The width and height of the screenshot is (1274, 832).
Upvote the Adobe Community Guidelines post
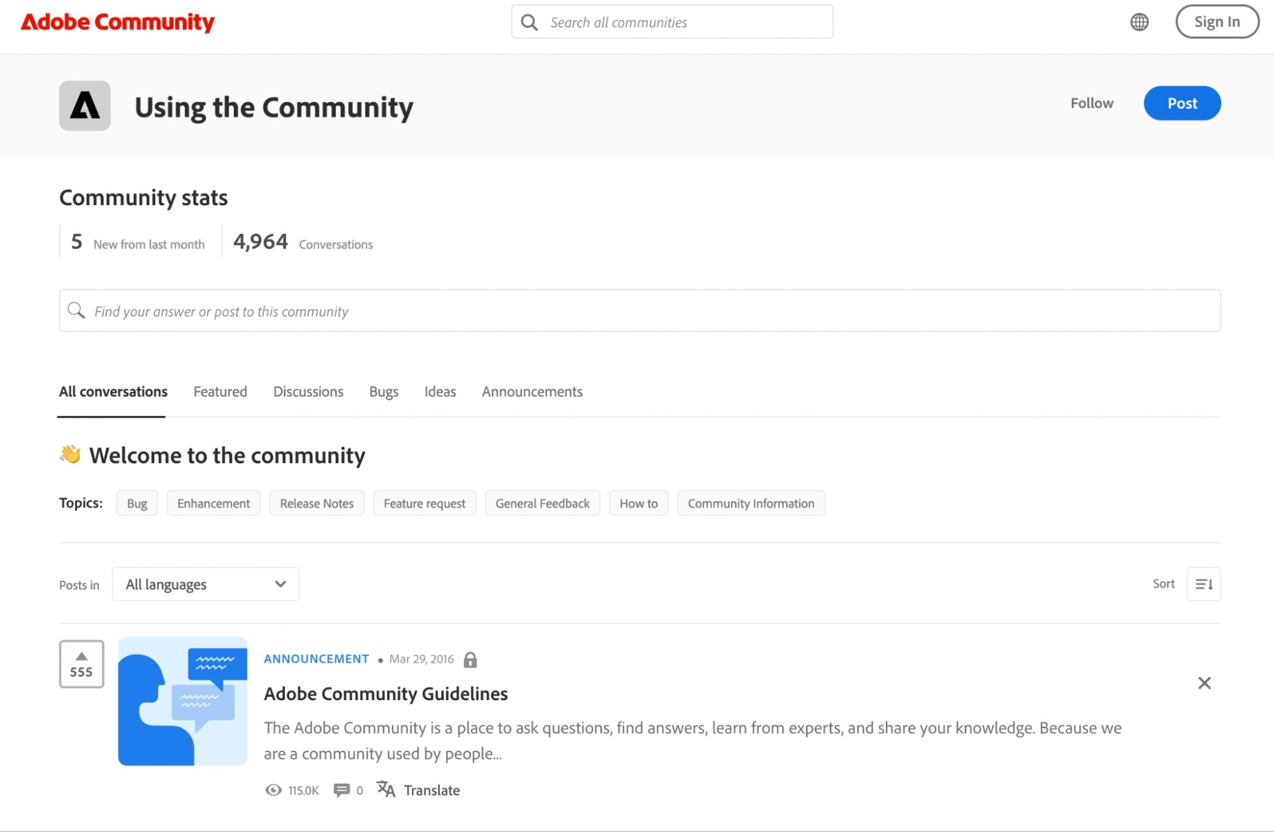82,664
